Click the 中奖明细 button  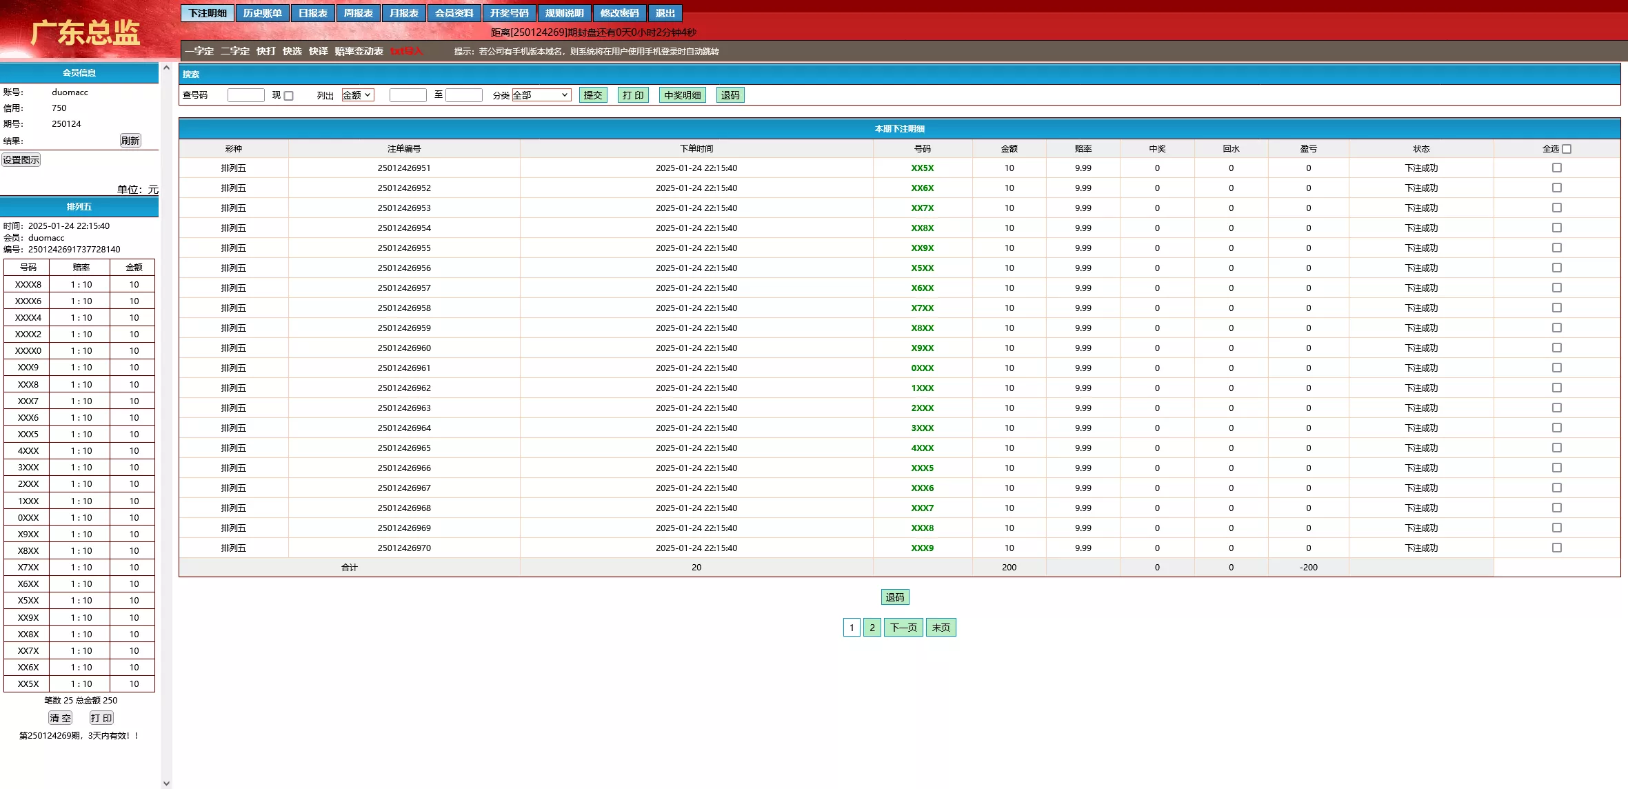682,95
